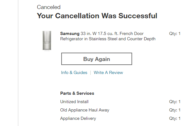Click the Write A Review link
Viewport: 194px width, 126px height.
click(108, 73)
